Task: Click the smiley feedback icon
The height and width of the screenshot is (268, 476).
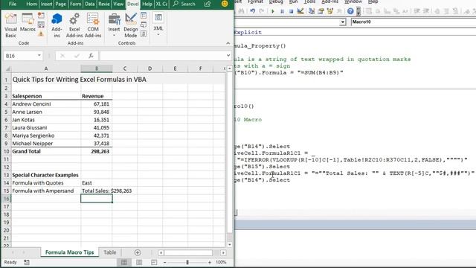Action: (x=225, y=4)
